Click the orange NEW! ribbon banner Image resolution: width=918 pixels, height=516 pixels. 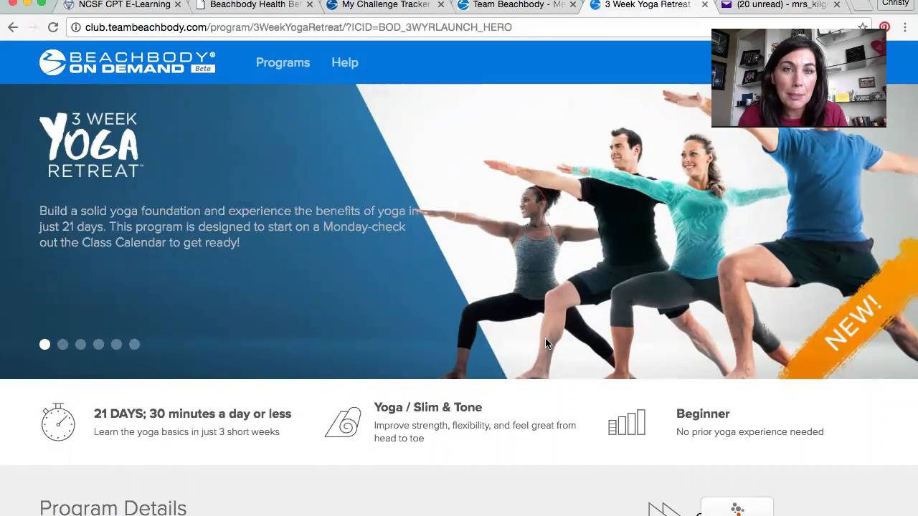851,322
